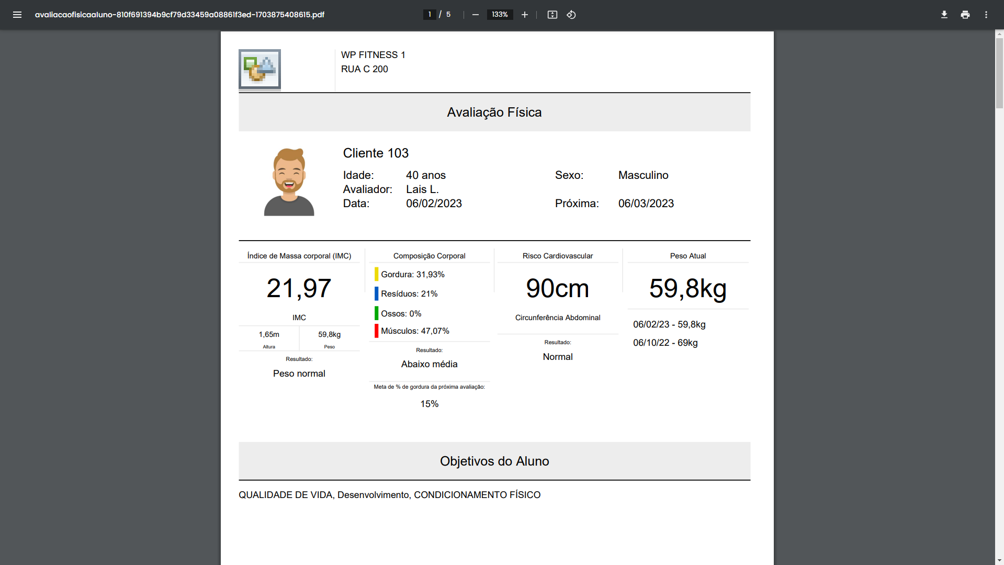Click the page number input field

(x=430, y=15)
